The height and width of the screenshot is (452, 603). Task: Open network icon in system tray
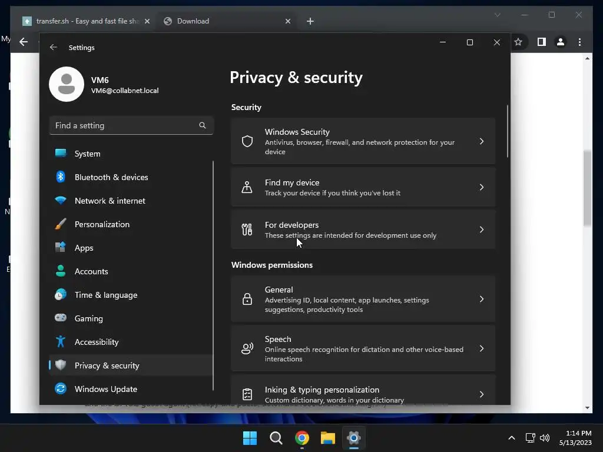[531, 438]
